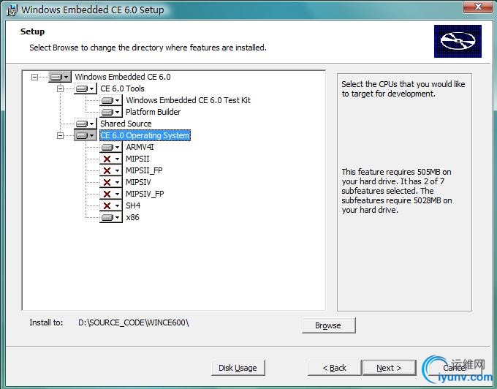Image resolution: width=497 pixels, height=389 pixels.
Task: Open feature dropdown for Platform Builder
Action: (x=111, y=112)
